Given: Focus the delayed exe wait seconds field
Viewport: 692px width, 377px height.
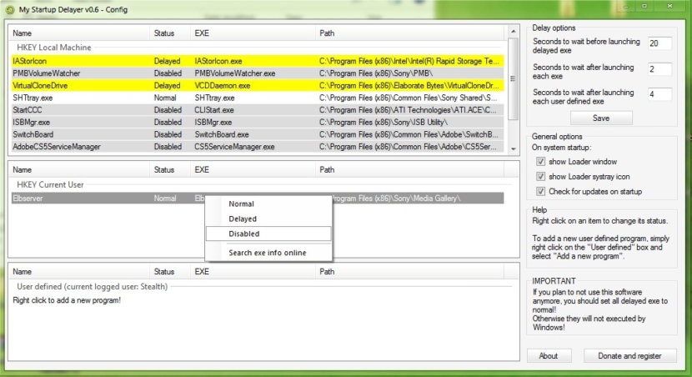Looking at the screenshot, I should click(x=659, y=43).
